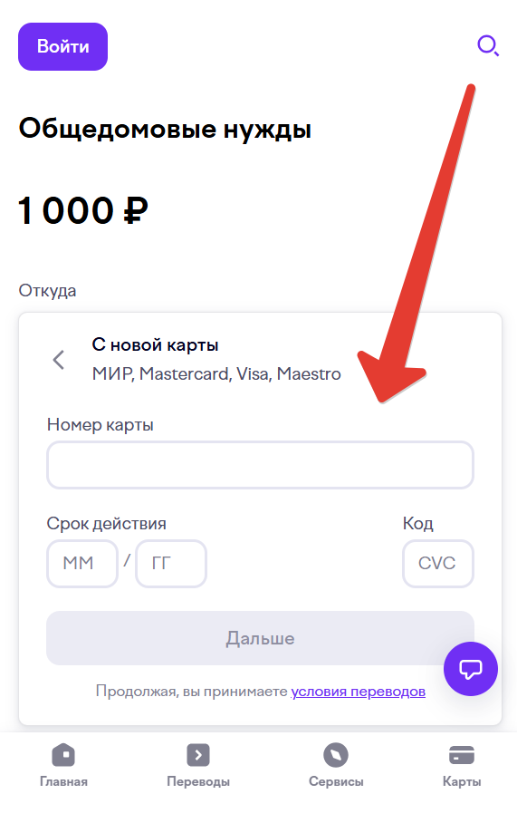This screenshot has width=517, height=823.
Task: Focus the Номер карты input field
Action: tap(260, 465)
